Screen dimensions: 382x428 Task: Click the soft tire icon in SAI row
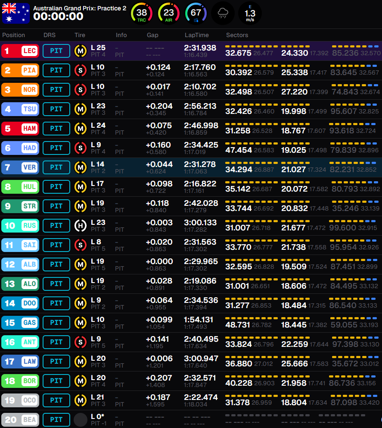(x=81, y=245)
